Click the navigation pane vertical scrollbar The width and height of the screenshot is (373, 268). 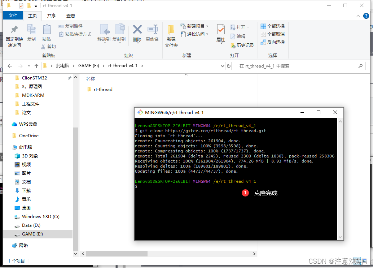[x=76, y=188]
